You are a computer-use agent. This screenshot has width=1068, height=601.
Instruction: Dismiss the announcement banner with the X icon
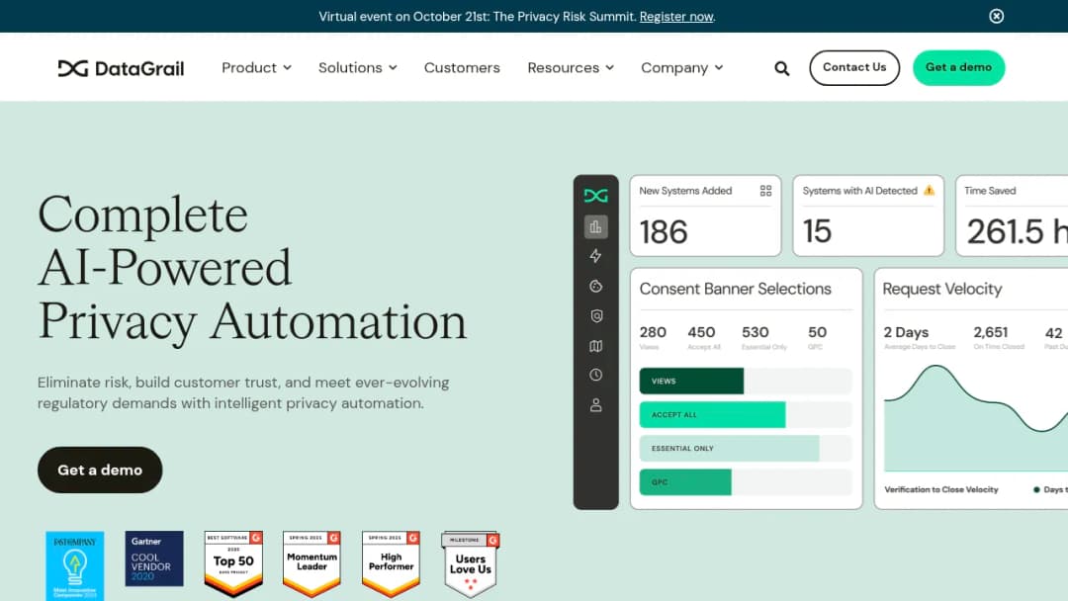pyautogui.click(x=996, y=16)
